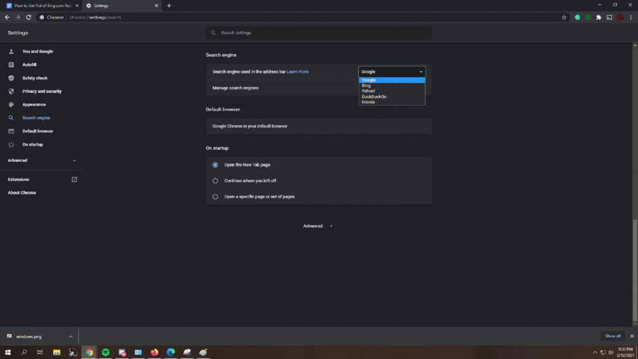Viewport: 638px width, 359px height.
Task: Open the Chrome three-dot menu
Action: click(631, 17)
